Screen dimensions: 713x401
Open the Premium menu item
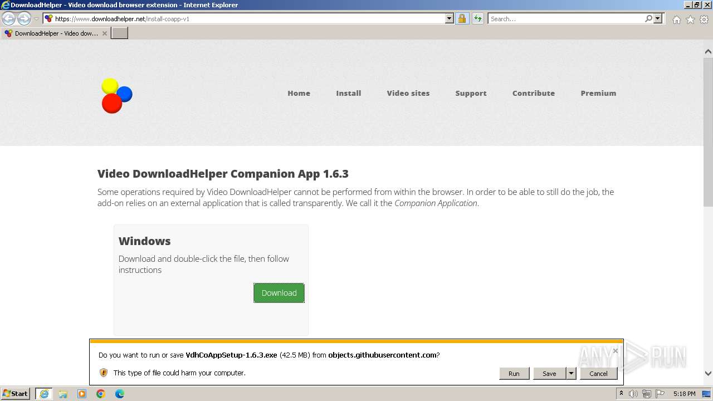598,93
